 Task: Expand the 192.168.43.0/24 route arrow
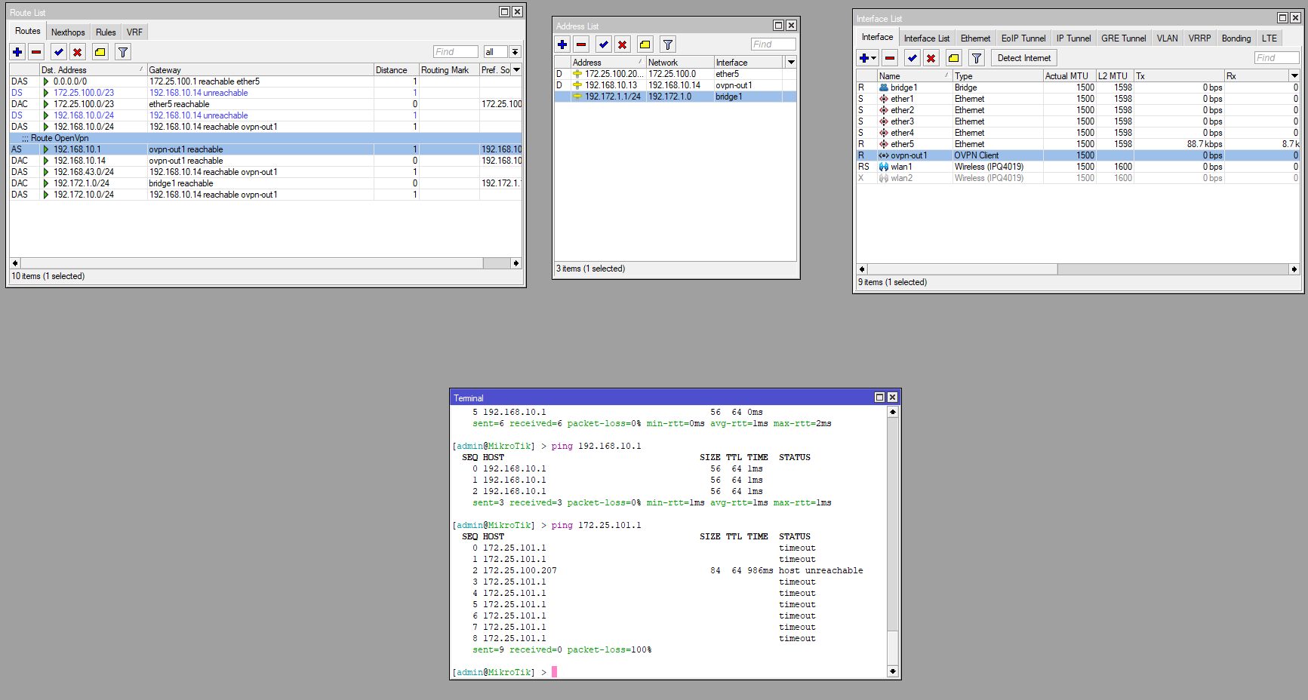point(46,172)
